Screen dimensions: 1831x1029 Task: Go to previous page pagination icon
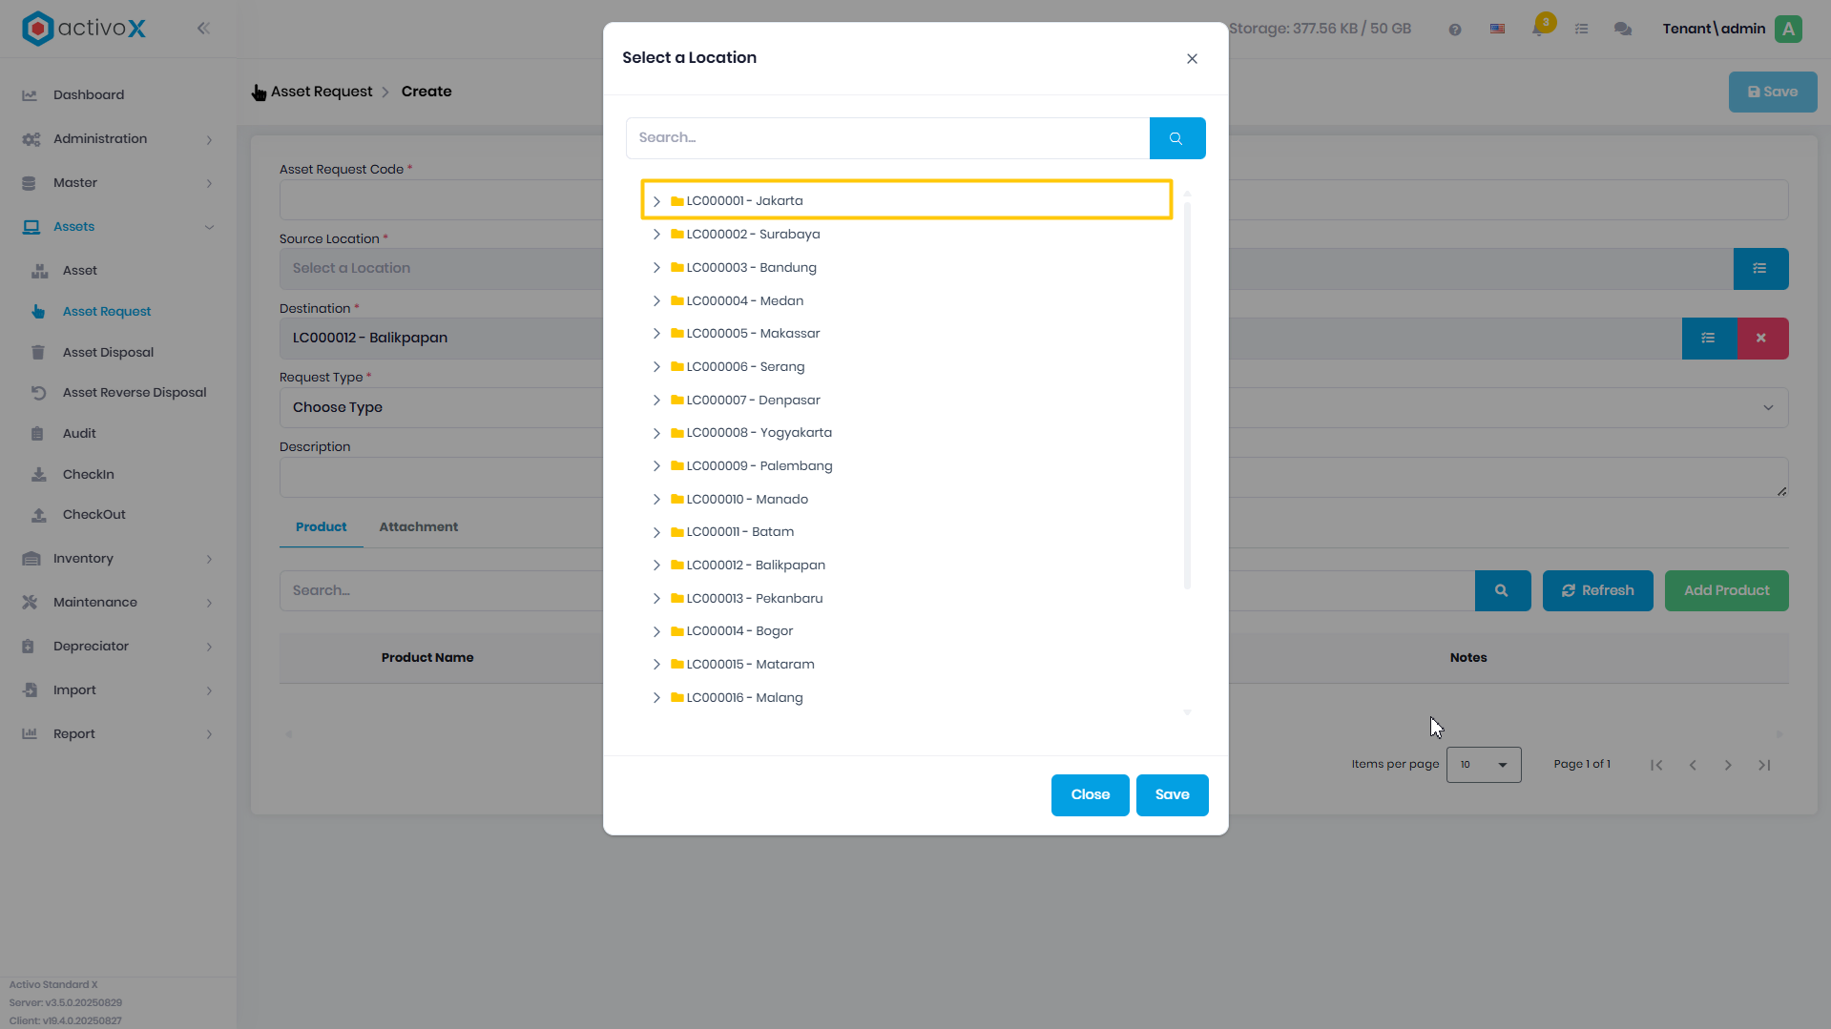click(1693, 765)
